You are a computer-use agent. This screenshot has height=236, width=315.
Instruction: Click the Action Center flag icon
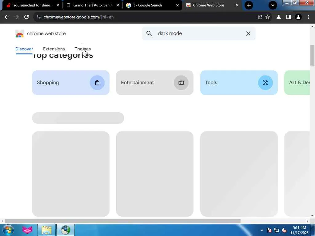tap(269, 230)
